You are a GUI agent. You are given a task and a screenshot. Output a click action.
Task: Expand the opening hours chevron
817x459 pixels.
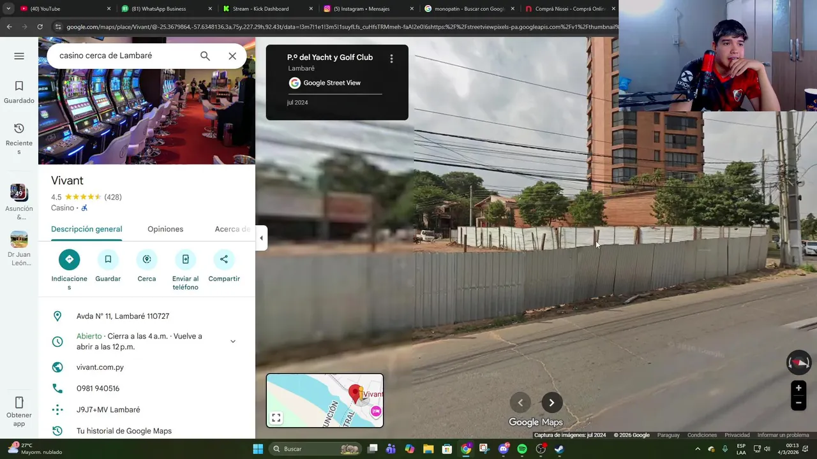coord(233,341)
